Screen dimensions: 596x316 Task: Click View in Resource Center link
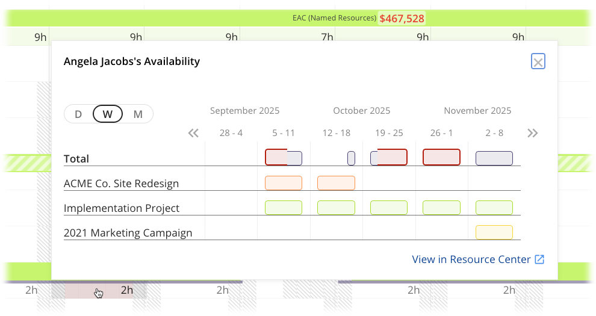tap(471, 259)
